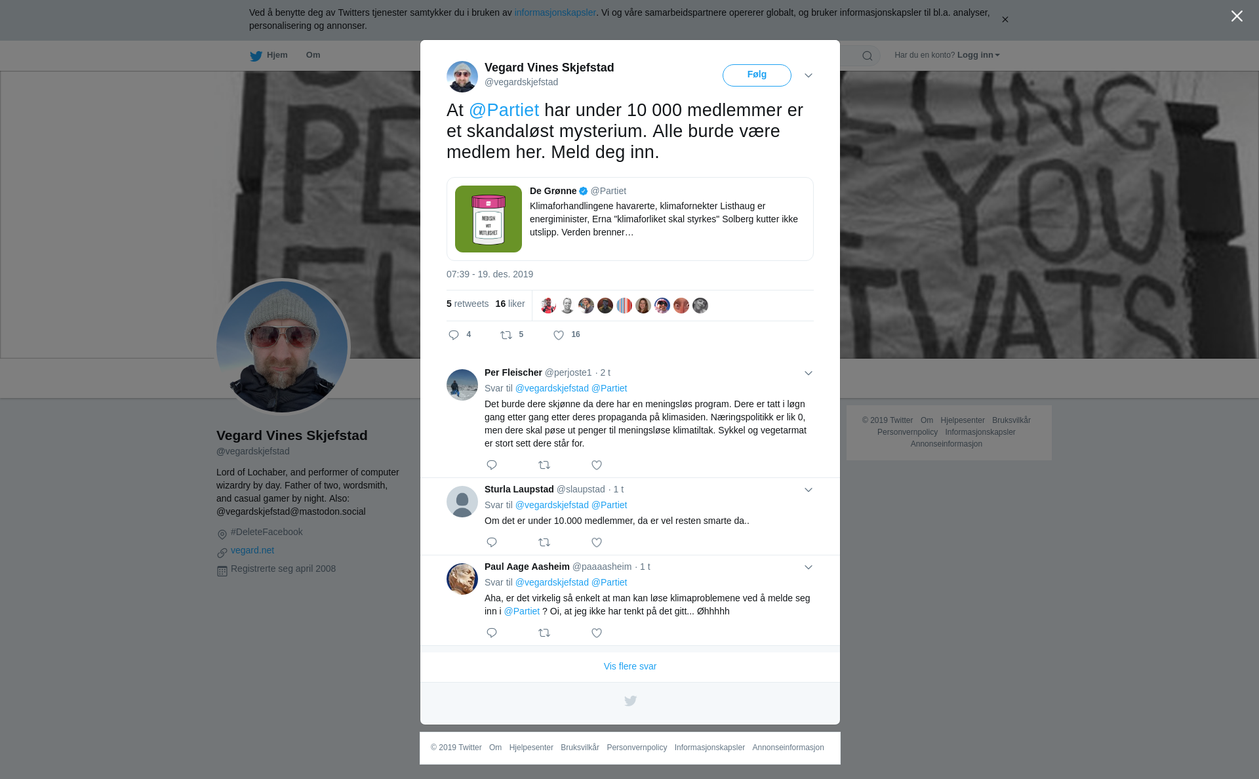This screenshot has width=1259, height=779.
Task: Open the Om menu item in top bar
Action: (x=313, y=55)
